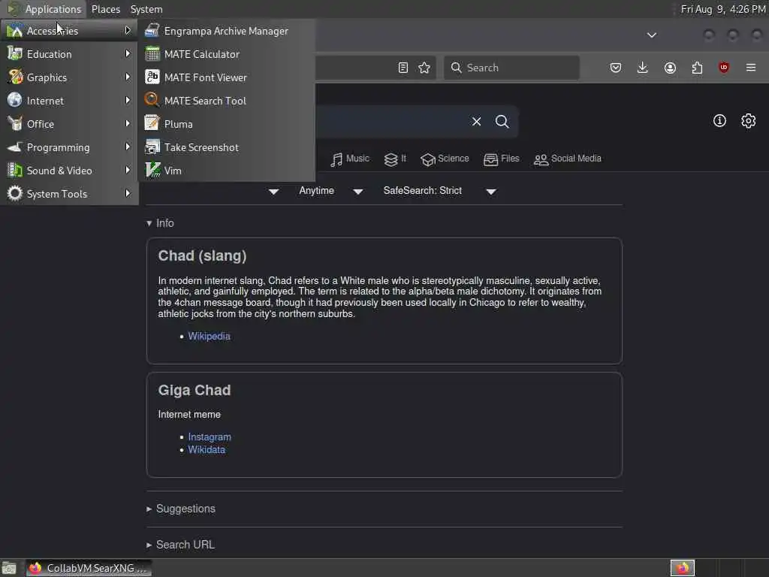
Task: Click Take Screenshot entry
Action: [x=226, y=147]
